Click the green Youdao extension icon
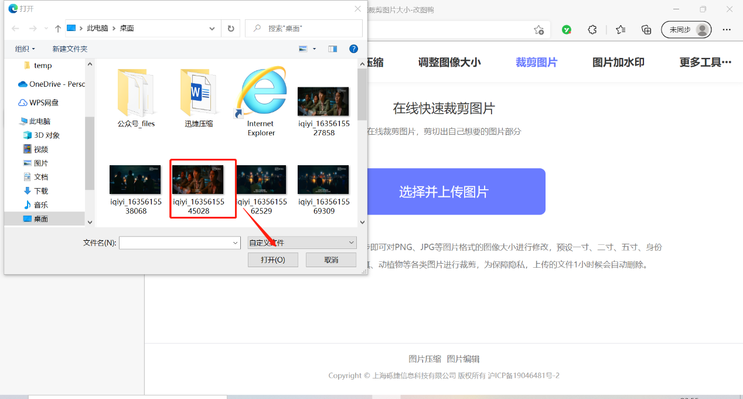Image resolution: width=743 pixels, height=399 pixels. (566, 29)
